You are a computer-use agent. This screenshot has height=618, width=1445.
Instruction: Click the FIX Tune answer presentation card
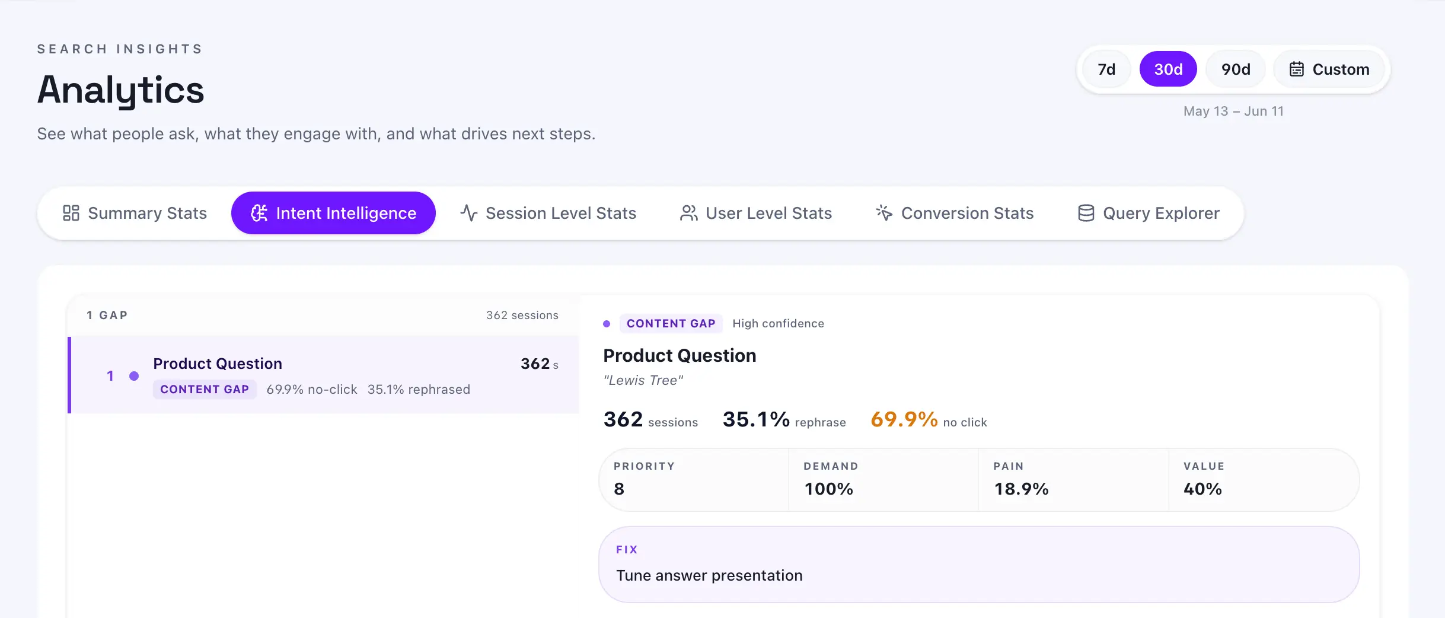(979, 565)
